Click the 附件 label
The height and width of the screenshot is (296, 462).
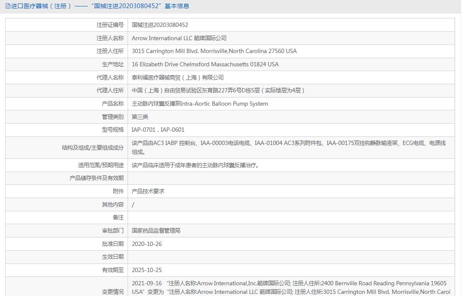click(118, 192)
